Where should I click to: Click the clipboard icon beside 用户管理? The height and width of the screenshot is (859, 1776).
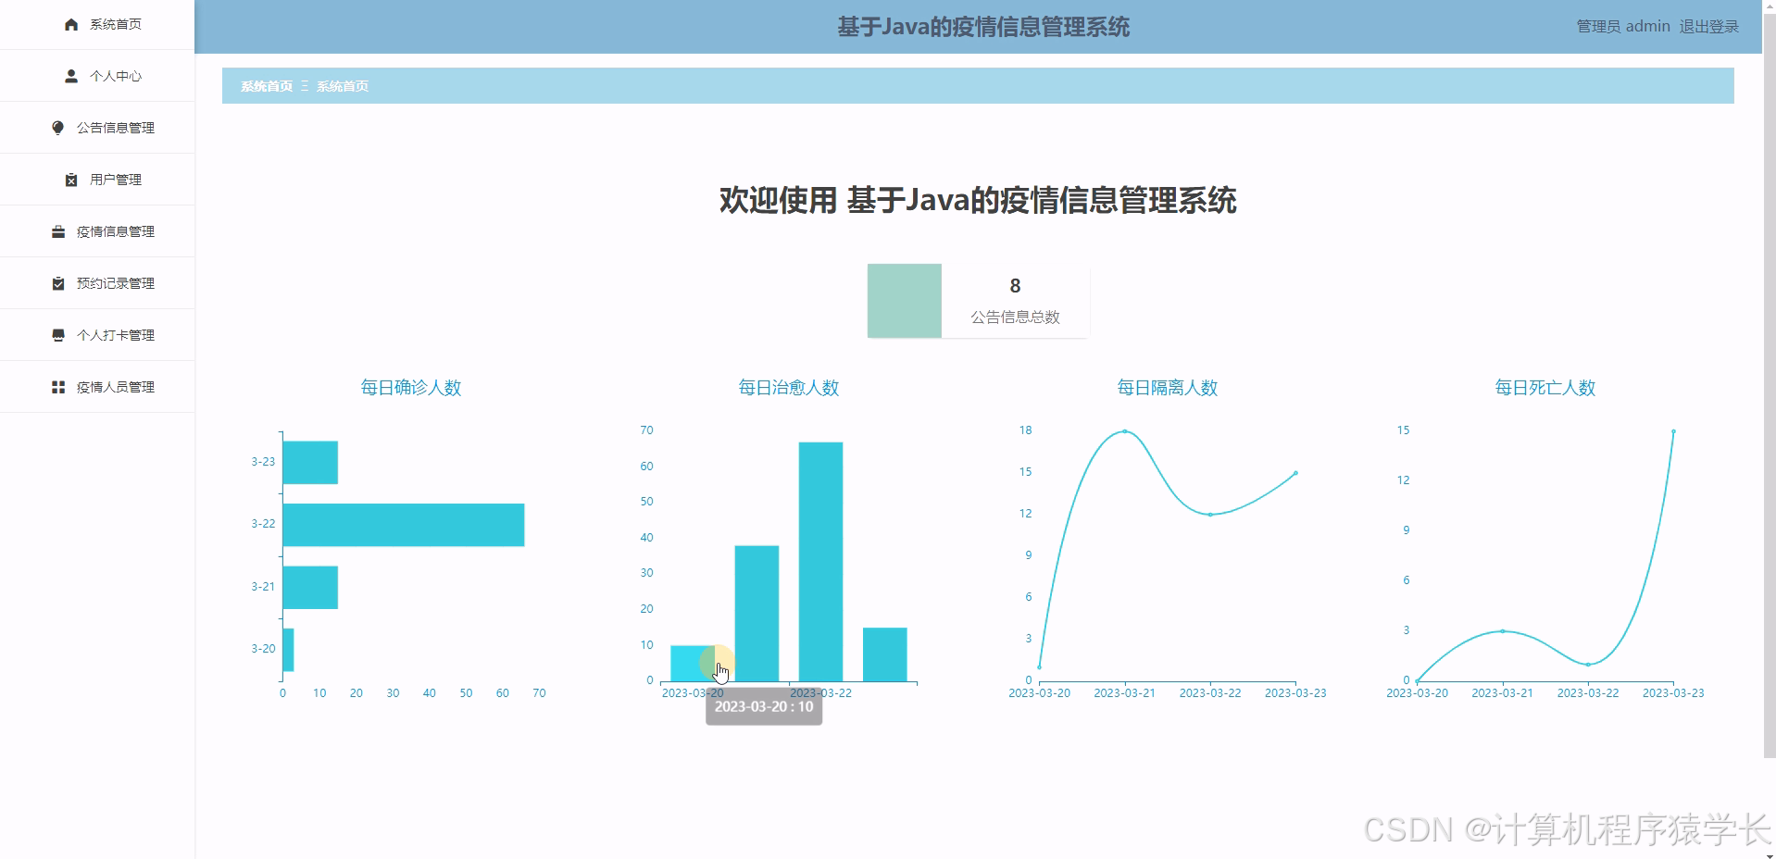click(x=71, y=180)
